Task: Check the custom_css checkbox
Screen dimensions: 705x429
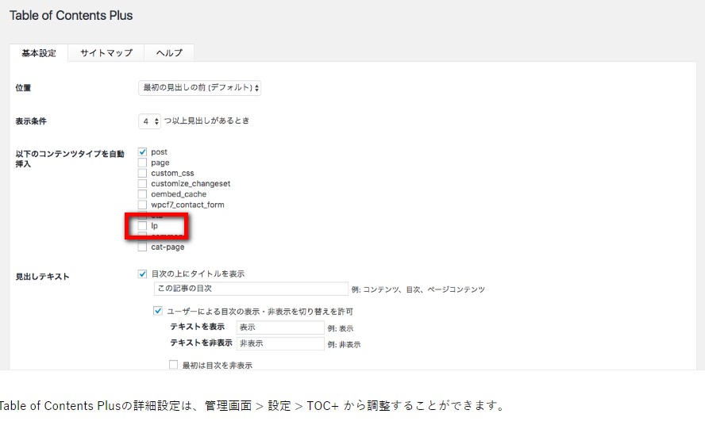Action: click(x=143, y=173)
